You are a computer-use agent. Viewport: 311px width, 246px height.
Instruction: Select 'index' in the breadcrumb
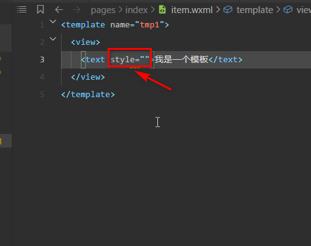(136, 10)
